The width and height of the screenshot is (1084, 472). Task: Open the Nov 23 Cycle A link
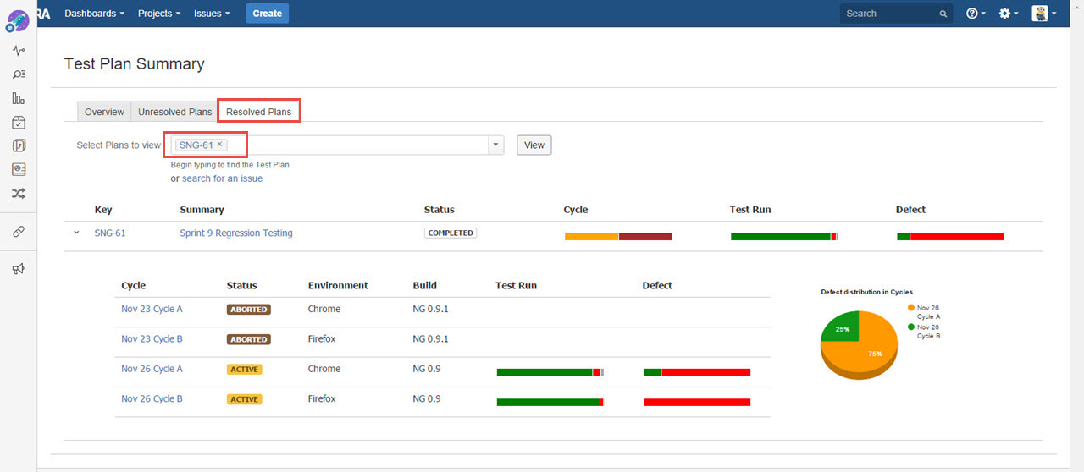pos(152,310)
